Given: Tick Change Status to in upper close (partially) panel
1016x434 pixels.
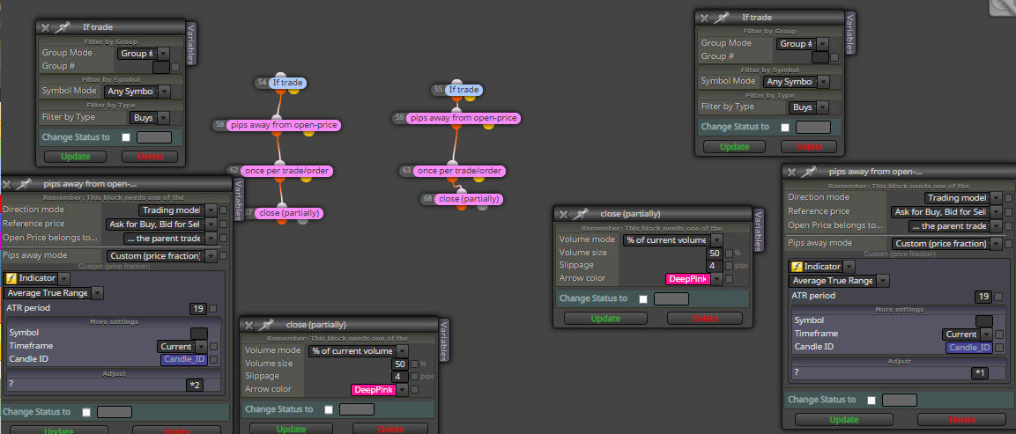Looking at the screenshot, I should tap(642, 298).
